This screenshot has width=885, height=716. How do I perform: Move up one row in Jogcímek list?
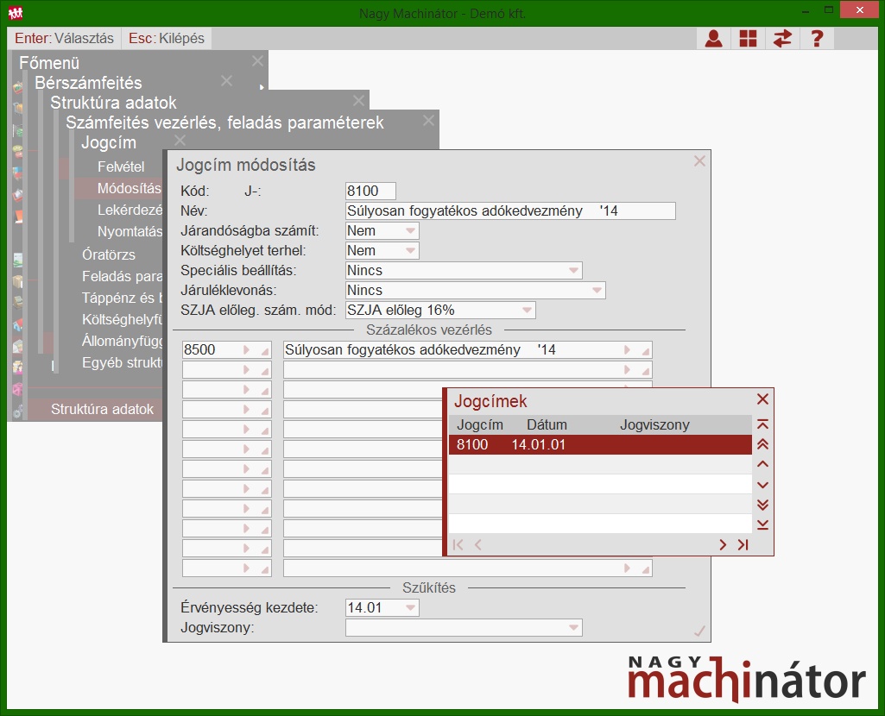762,464
